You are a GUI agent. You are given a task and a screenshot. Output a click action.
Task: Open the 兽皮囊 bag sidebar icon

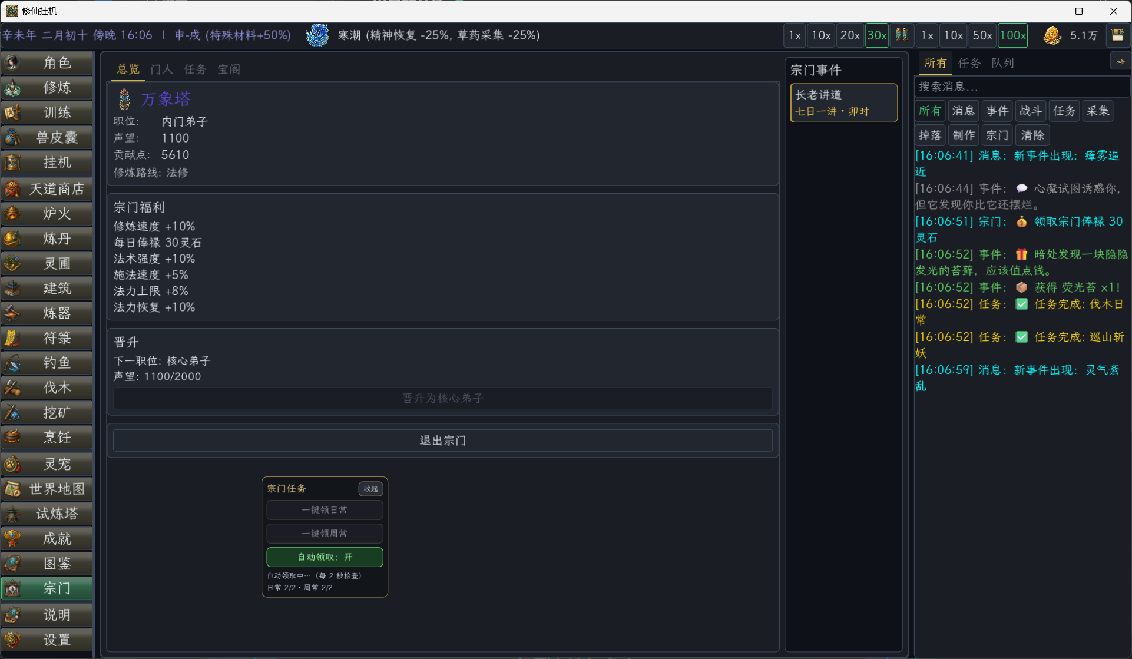[13, 137]
